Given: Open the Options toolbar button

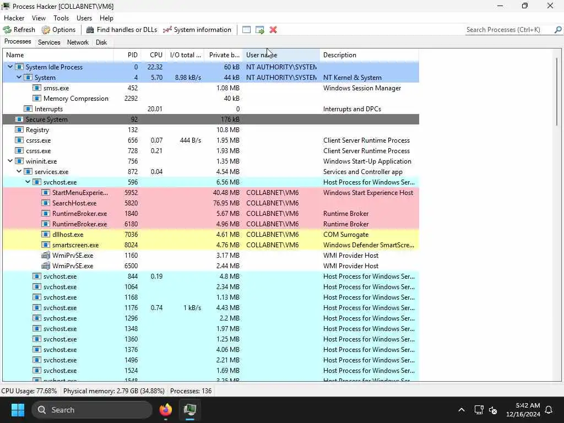Looking at the screenshot, I should click(x=58, y=30).
